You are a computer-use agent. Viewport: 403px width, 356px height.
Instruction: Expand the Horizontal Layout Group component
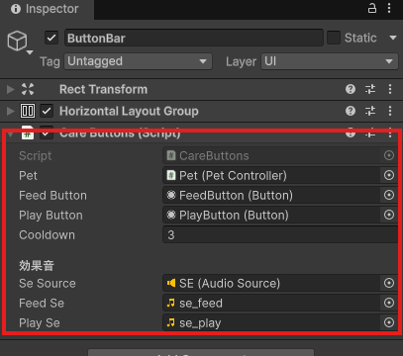click(11, 111)
